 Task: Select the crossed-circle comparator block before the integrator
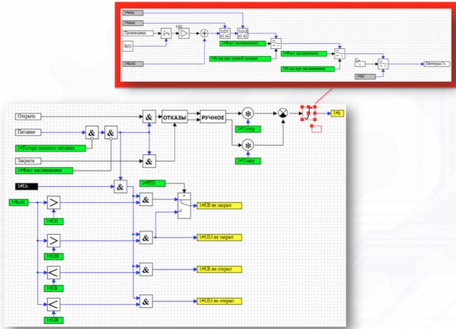(x=283, y=112)
